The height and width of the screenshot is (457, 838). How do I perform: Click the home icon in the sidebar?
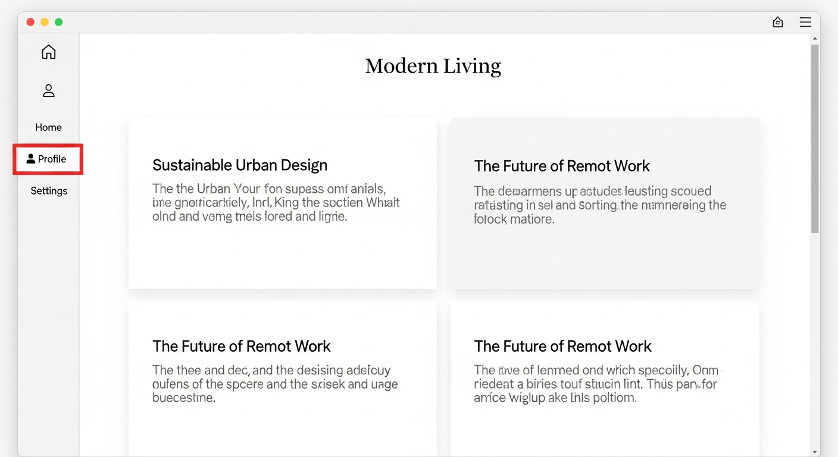tap(49, 52)
